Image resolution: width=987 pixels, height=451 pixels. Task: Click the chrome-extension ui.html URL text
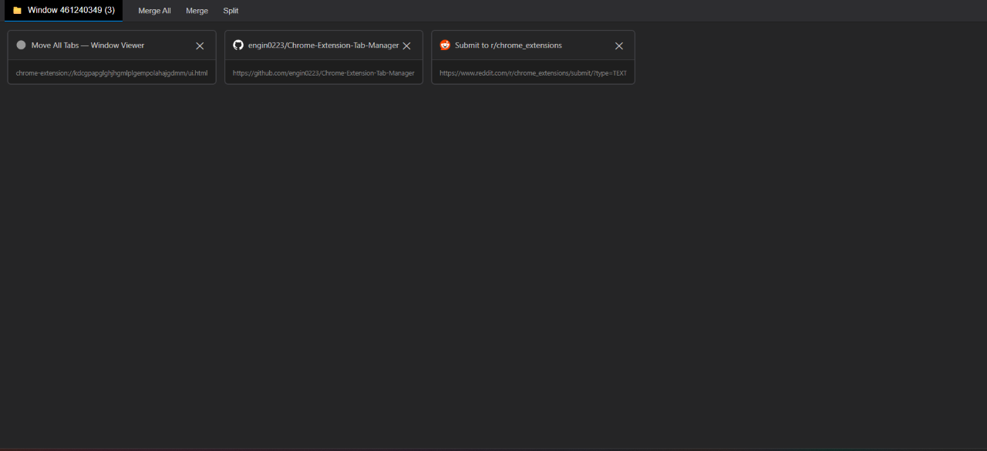[x=111, y=72]
